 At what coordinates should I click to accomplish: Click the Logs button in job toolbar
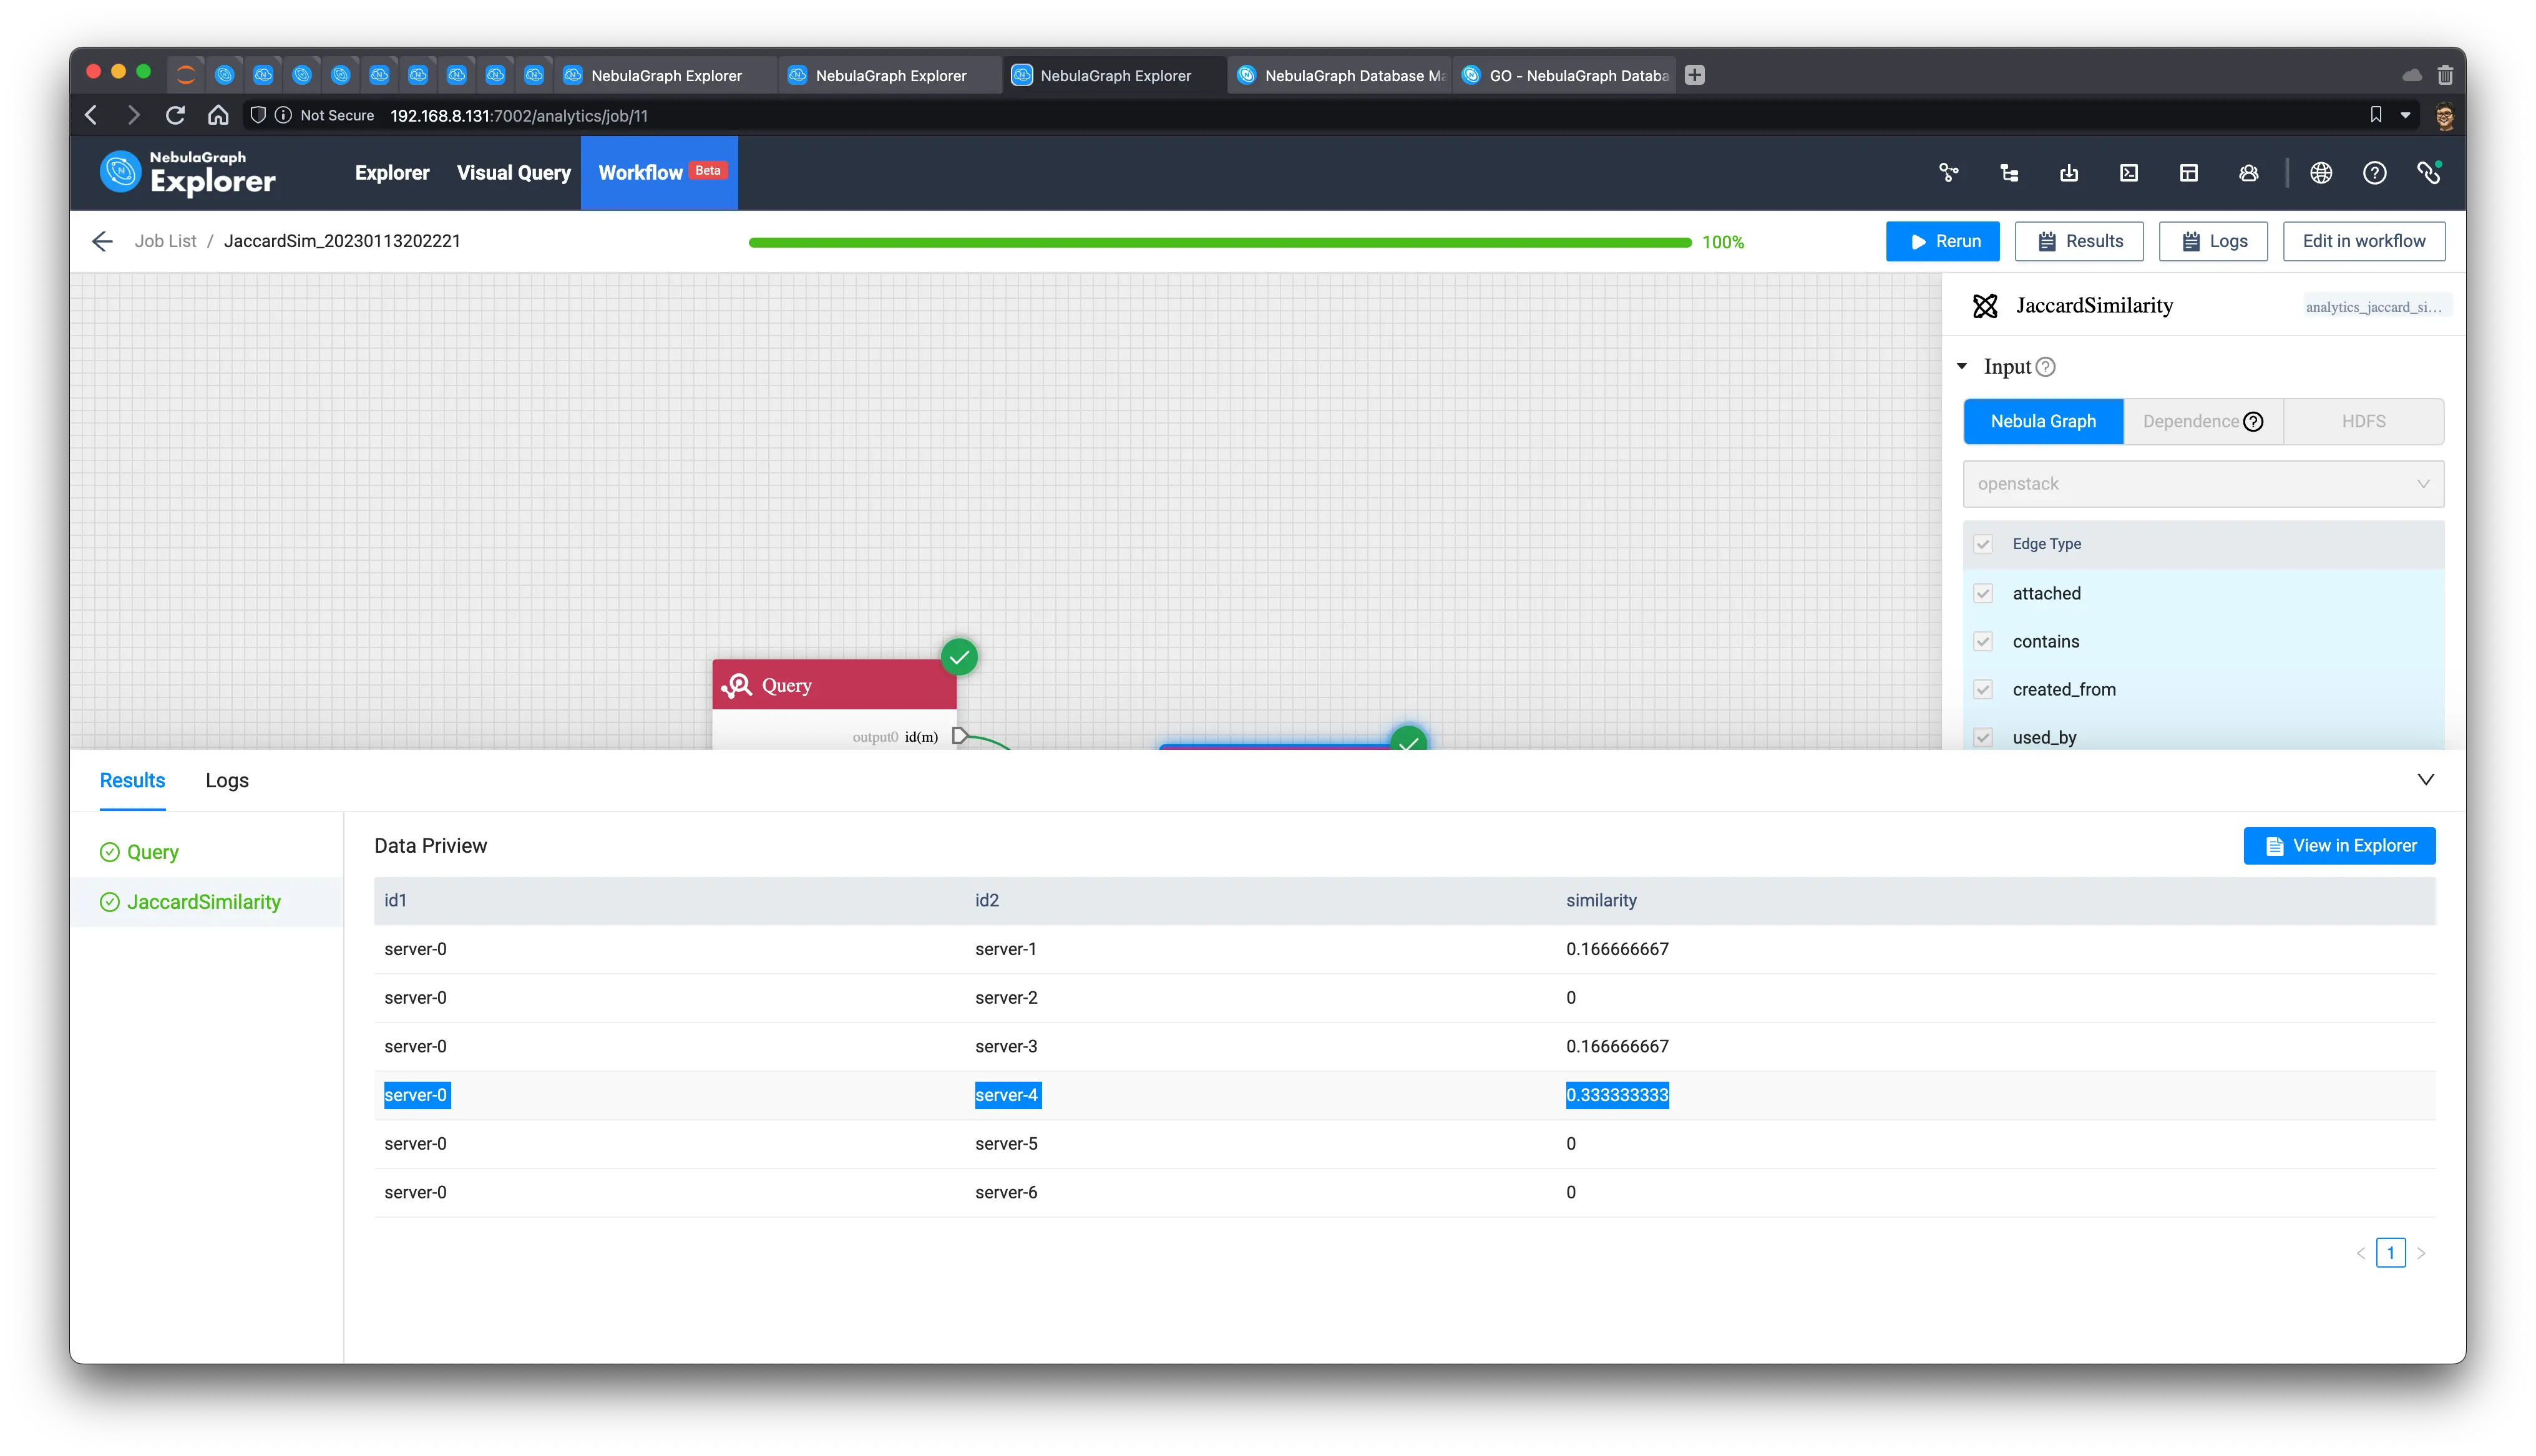2213,242
